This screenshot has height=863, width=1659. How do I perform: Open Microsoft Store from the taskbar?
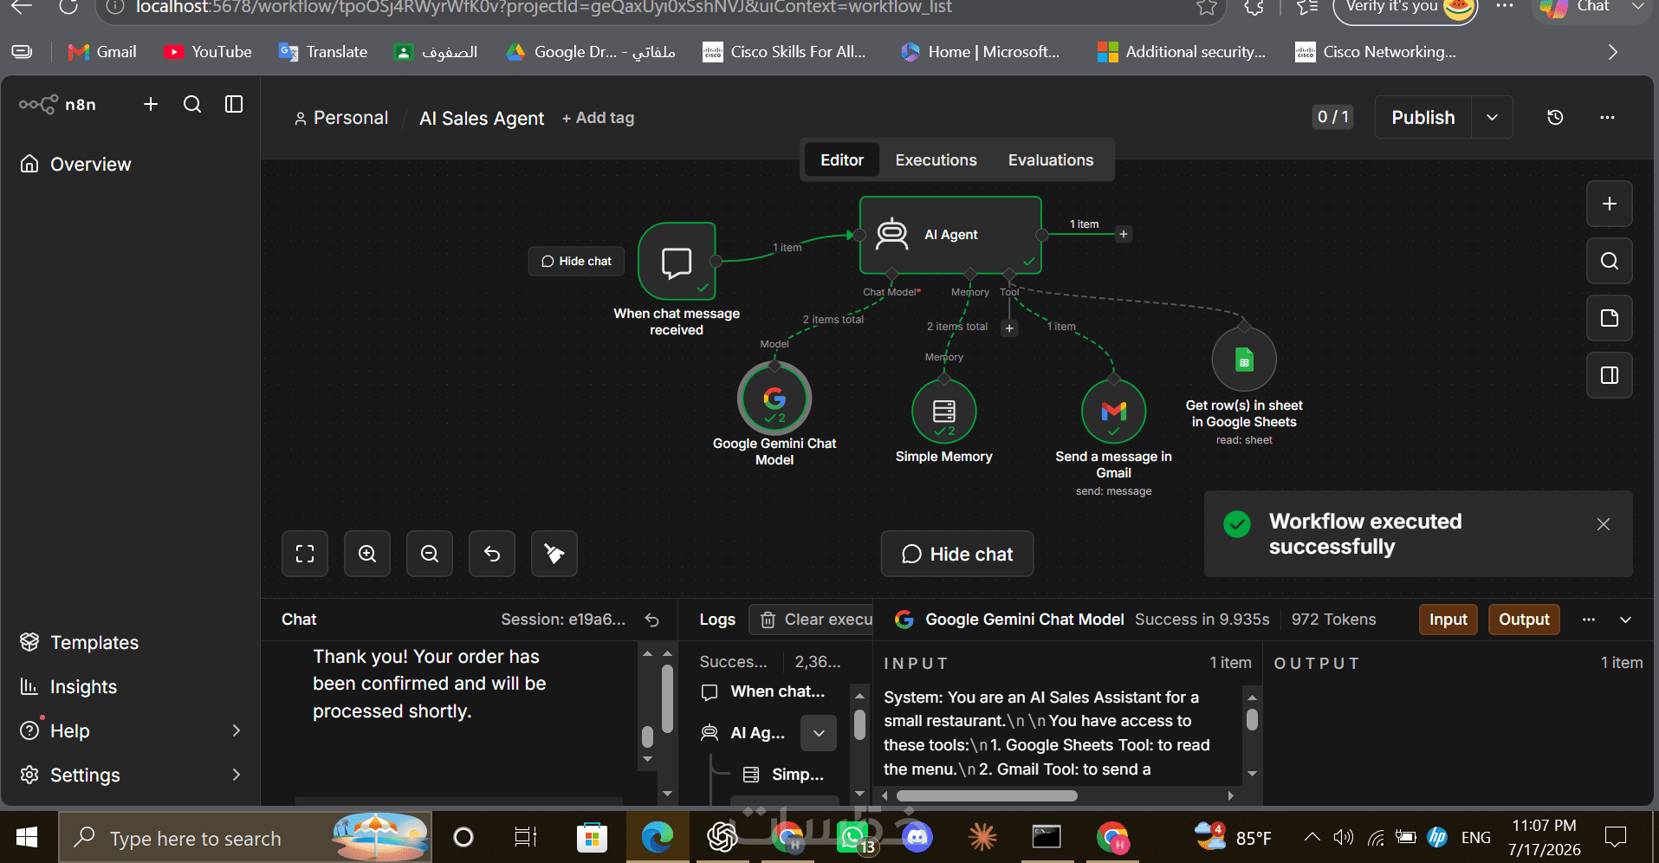coord(593,837)
